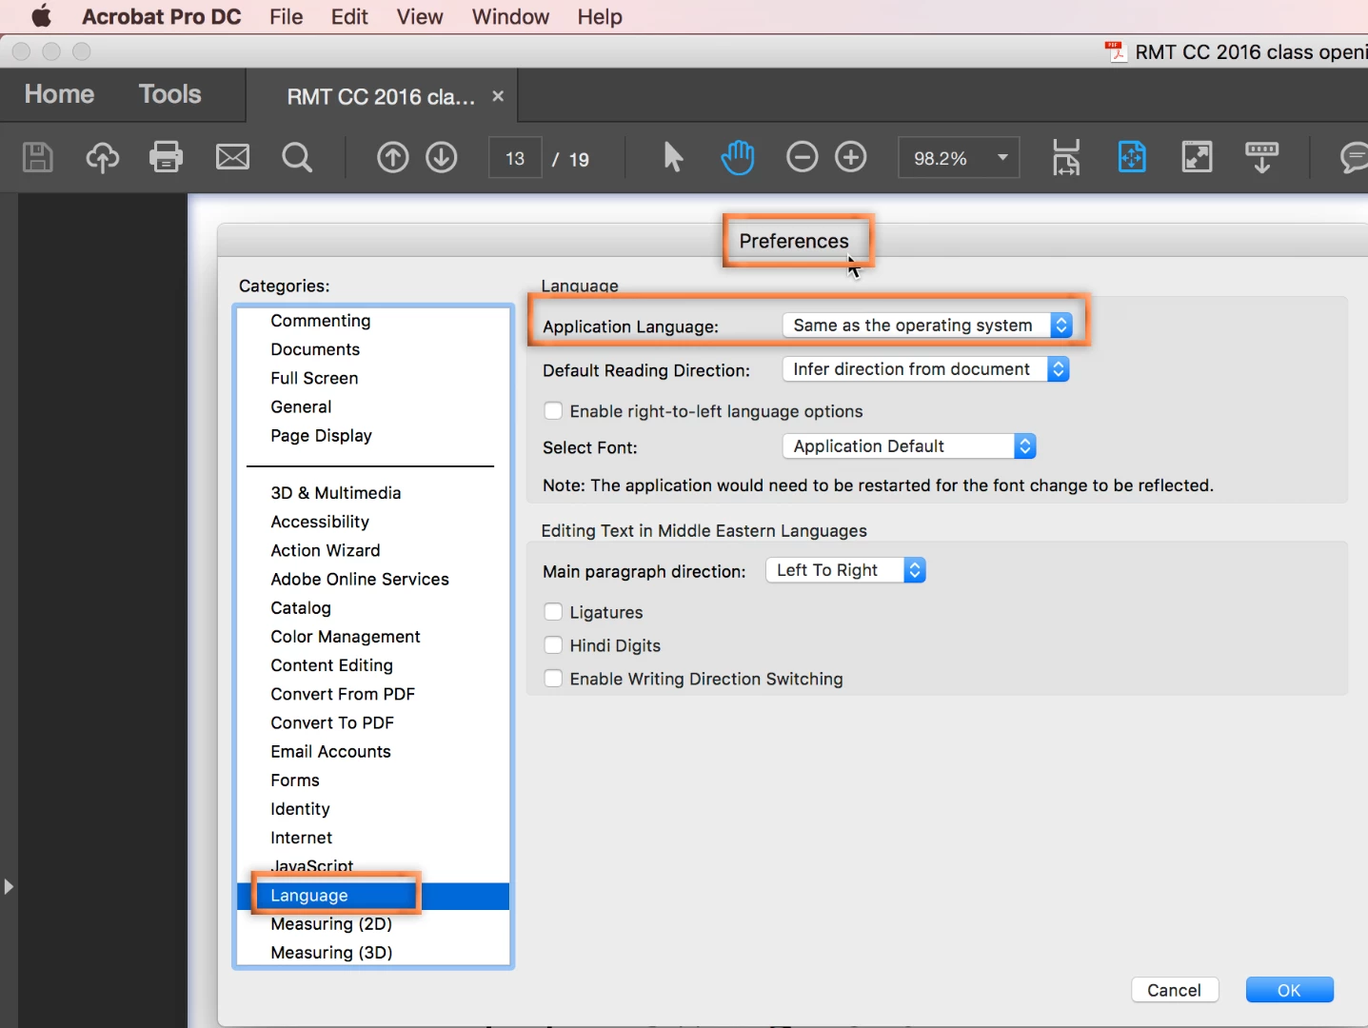1368x1028 pixels.
Task: Open the Apple menu
Action: coord(41,16)
